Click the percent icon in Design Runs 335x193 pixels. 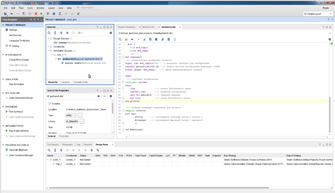(98, 150)
